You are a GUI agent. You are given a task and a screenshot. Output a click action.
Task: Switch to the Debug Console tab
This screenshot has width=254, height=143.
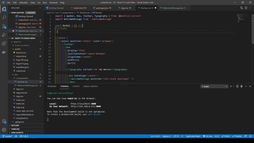[90, 87]
